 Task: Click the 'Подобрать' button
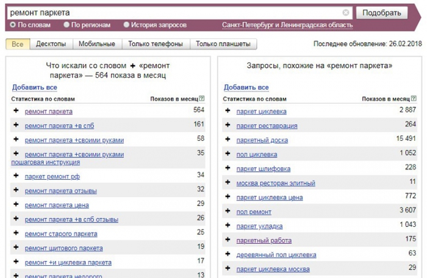[x=382, y=13]
